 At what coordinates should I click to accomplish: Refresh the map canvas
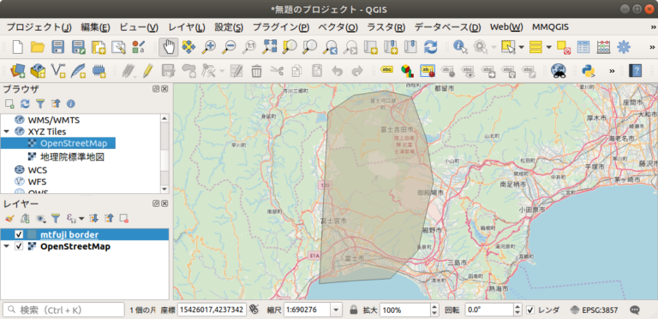431,46
